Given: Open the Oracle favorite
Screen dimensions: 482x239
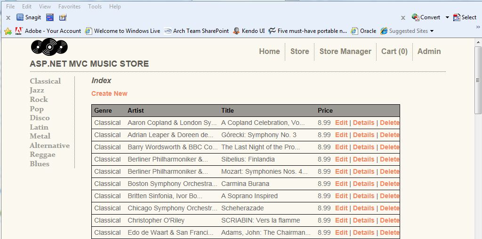Looking at the screenshot, I should (x=364, y=31).
